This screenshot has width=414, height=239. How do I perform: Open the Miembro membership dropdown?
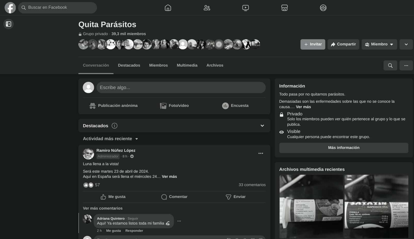click(379, 44)
